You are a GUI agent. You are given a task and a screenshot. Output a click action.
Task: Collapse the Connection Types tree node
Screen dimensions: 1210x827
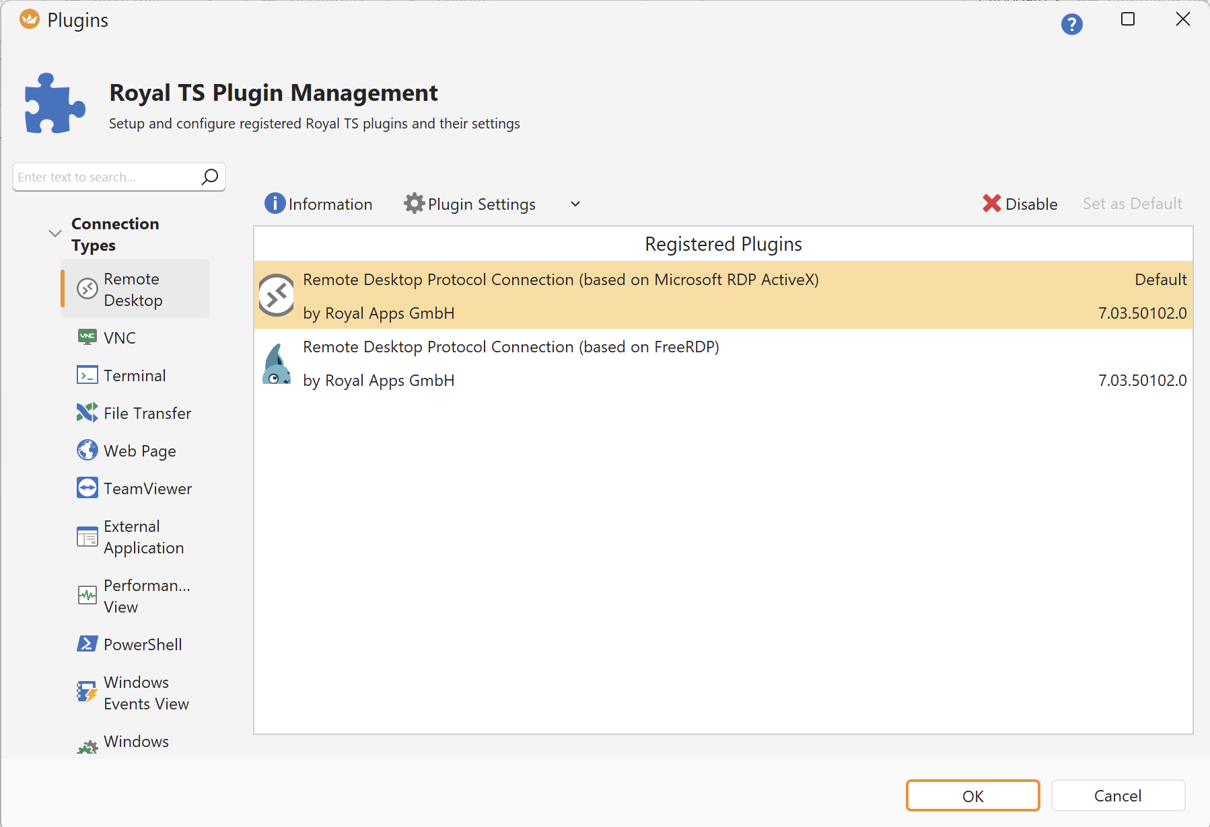(x=55, y=234)
